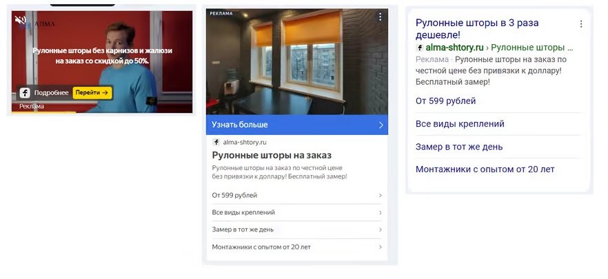Open three-dot menu on photo ad

[380, 17]
